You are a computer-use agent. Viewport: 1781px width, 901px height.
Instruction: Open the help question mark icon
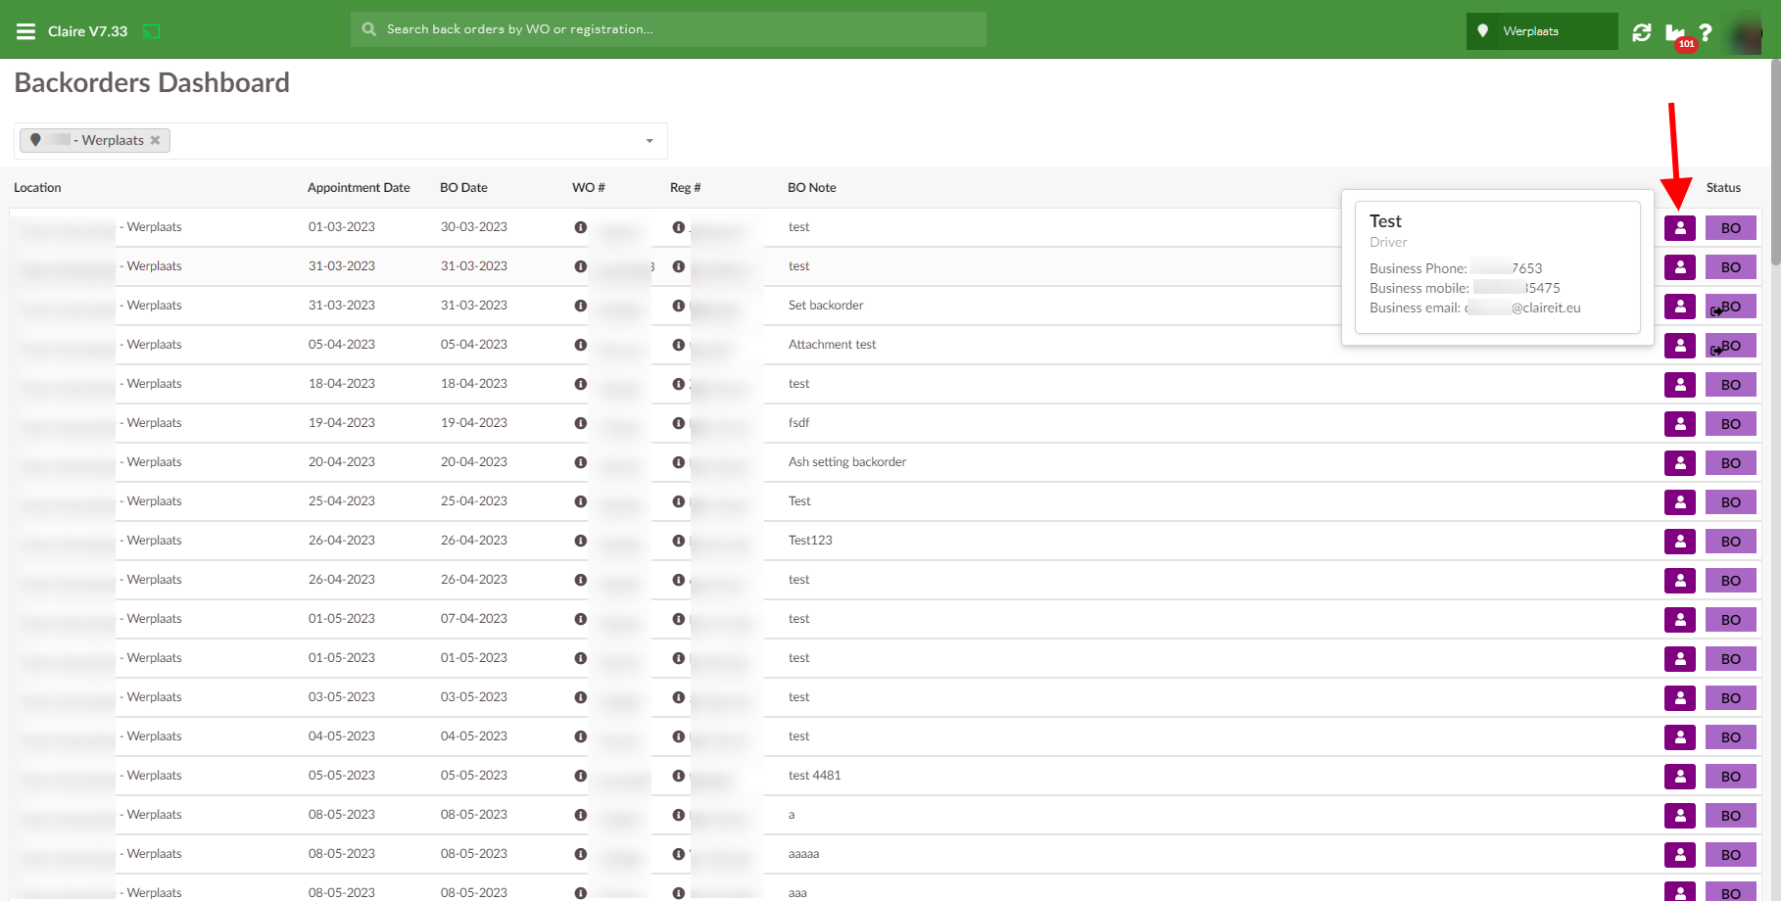click(1706, 32)
